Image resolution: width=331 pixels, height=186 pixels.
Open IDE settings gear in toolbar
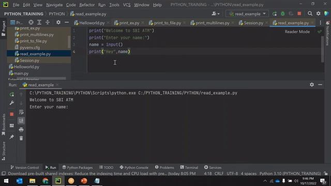(319, 14)
